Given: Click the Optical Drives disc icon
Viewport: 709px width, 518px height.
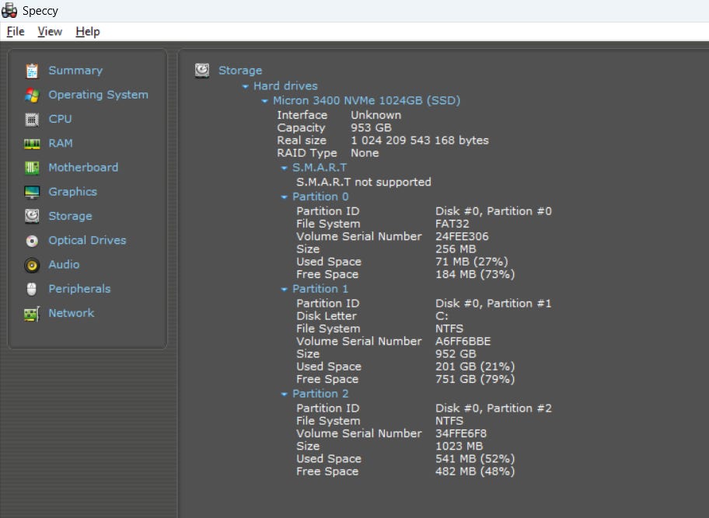Looking at the screenshot, I should click(x=32, y=241).
